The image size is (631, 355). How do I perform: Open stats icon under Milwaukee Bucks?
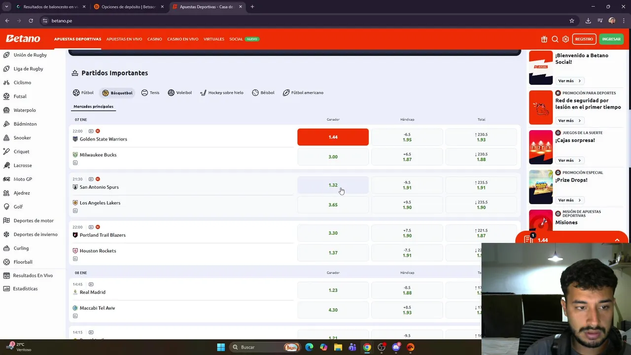click(x=75, y=163)
